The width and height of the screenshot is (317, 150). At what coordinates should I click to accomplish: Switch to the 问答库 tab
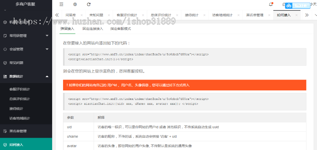pyautogui.click(x=71, y=15)
